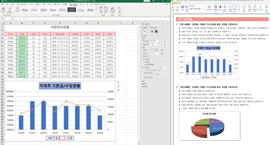Click Switch Row/Column icon in Excel ribbon
The image size is (270, 145).
point(101,10)
